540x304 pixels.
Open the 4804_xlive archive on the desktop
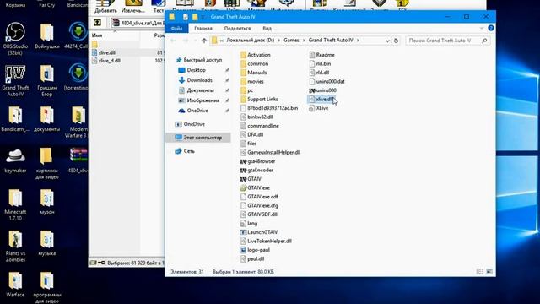[78, 160]
